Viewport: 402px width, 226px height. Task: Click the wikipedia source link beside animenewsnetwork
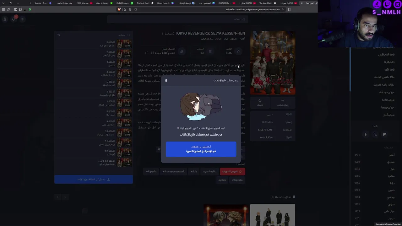[151, 171]
